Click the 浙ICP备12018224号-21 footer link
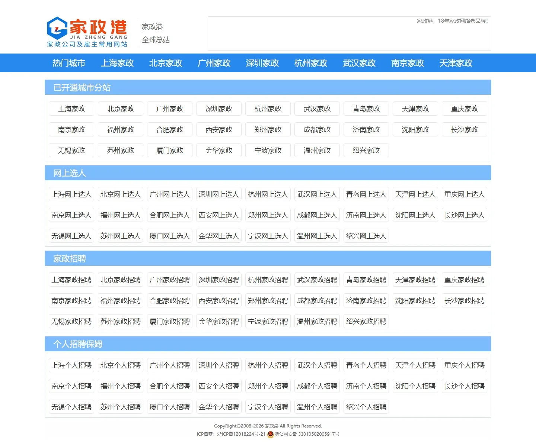Viewport: 536px width, 442px height. 241,434
